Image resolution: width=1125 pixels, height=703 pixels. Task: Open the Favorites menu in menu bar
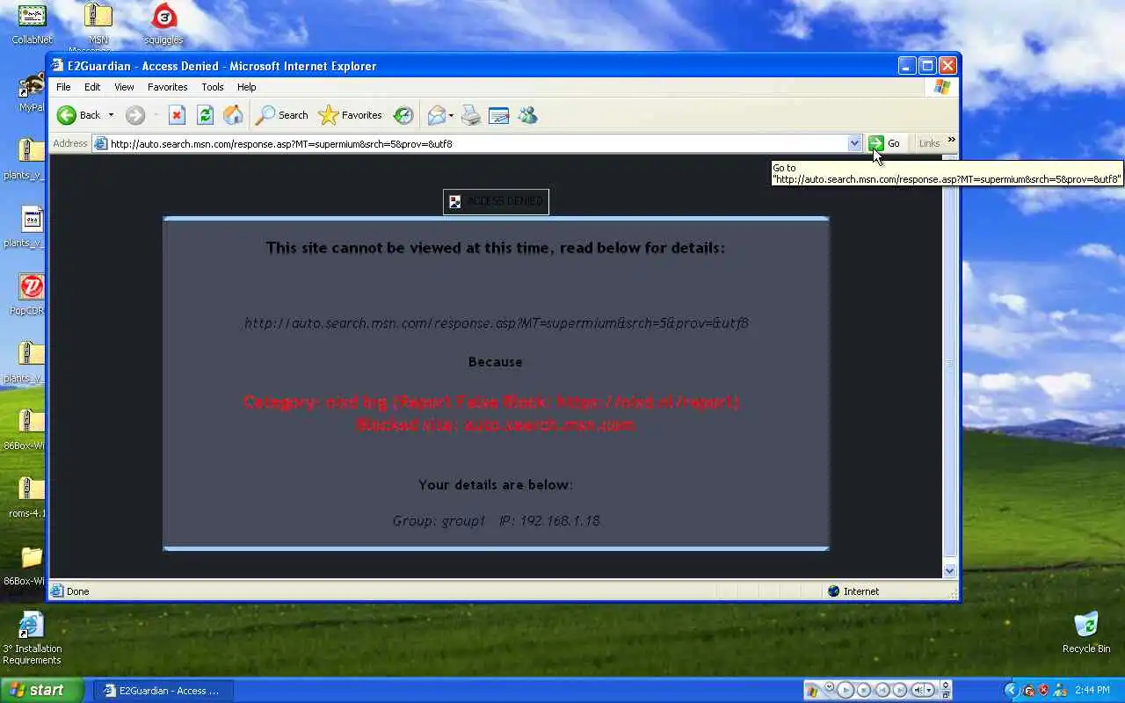click(x=167, y=87)
